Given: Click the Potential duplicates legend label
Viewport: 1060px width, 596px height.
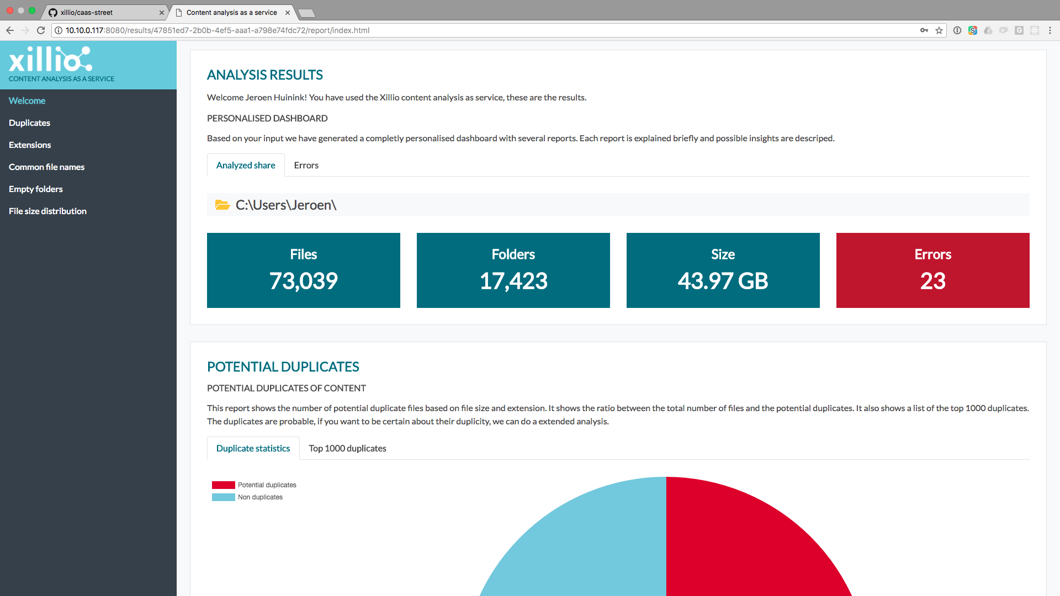Looking at the screenshot, I should 267,485.
